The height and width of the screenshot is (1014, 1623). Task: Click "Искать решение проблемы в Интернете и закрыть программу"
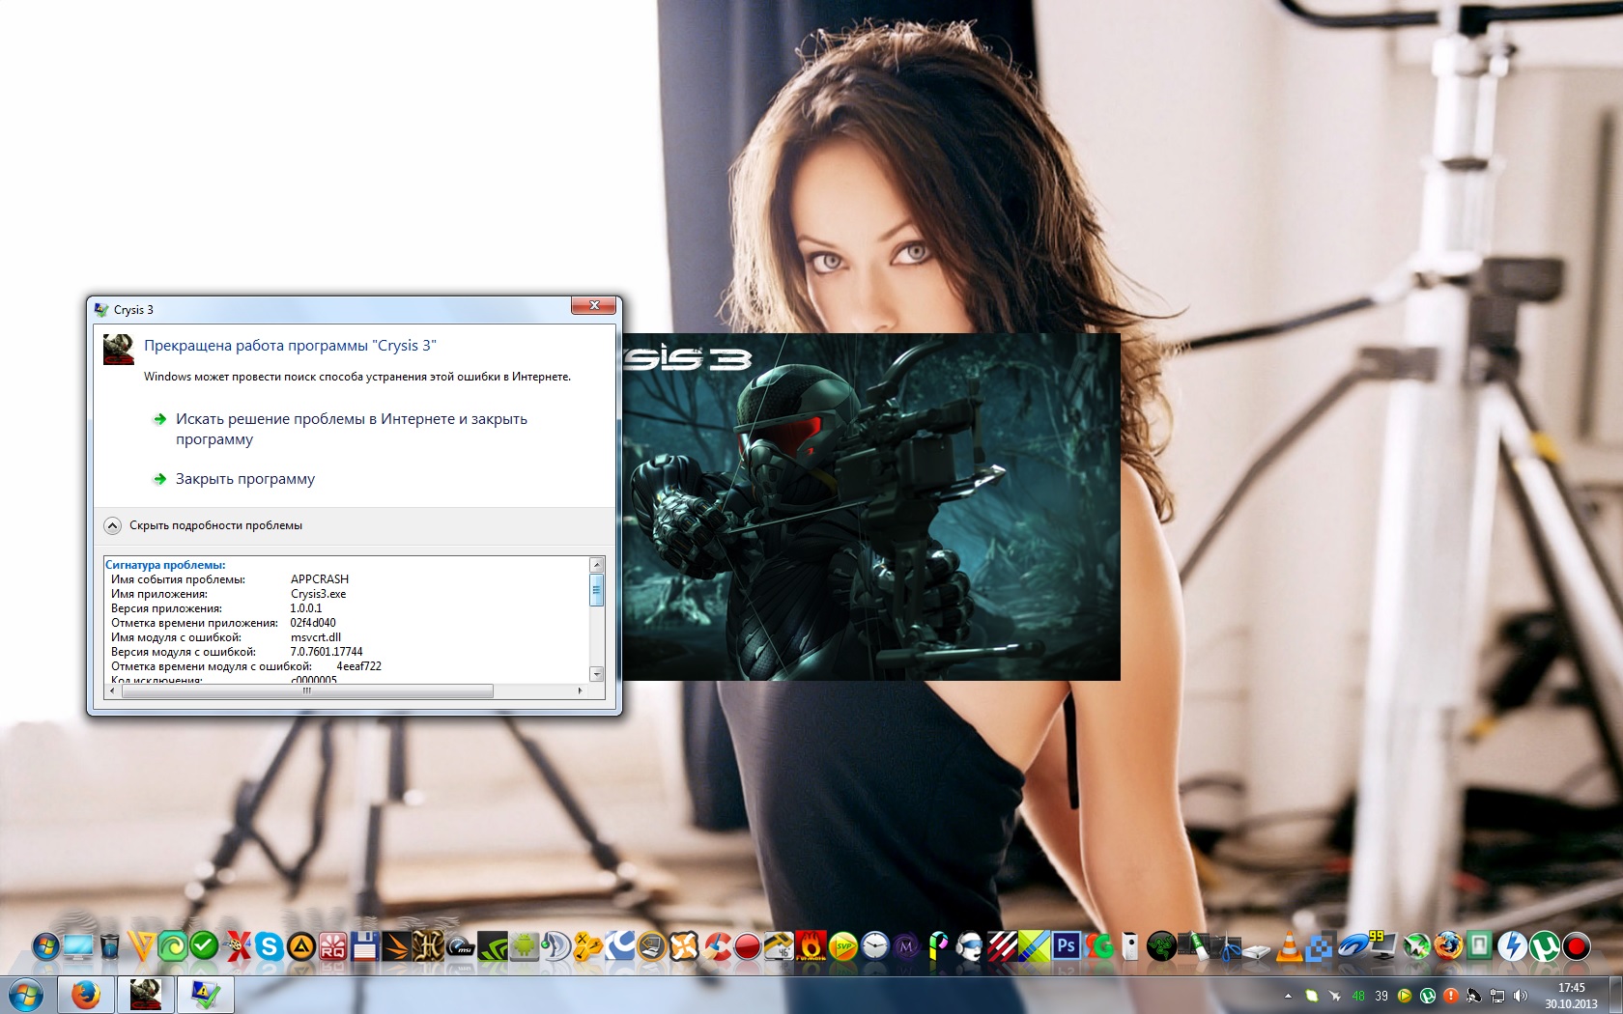pyautogui.click(x=352, y=429)
